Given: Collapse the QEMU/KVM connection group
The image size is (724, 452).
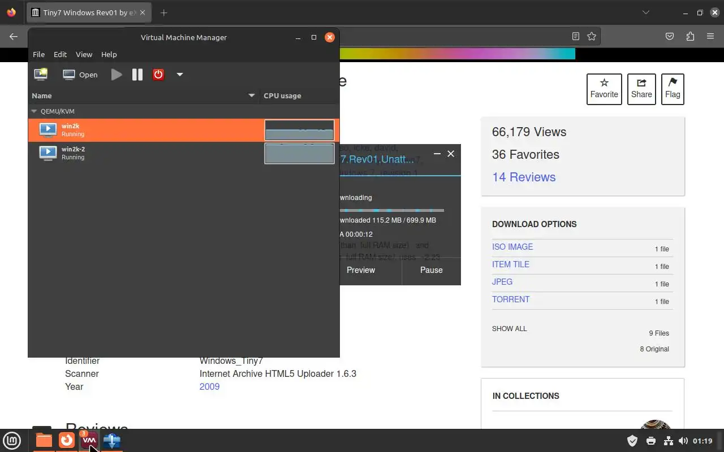Looking at the screenshot, I should (34, 111).
